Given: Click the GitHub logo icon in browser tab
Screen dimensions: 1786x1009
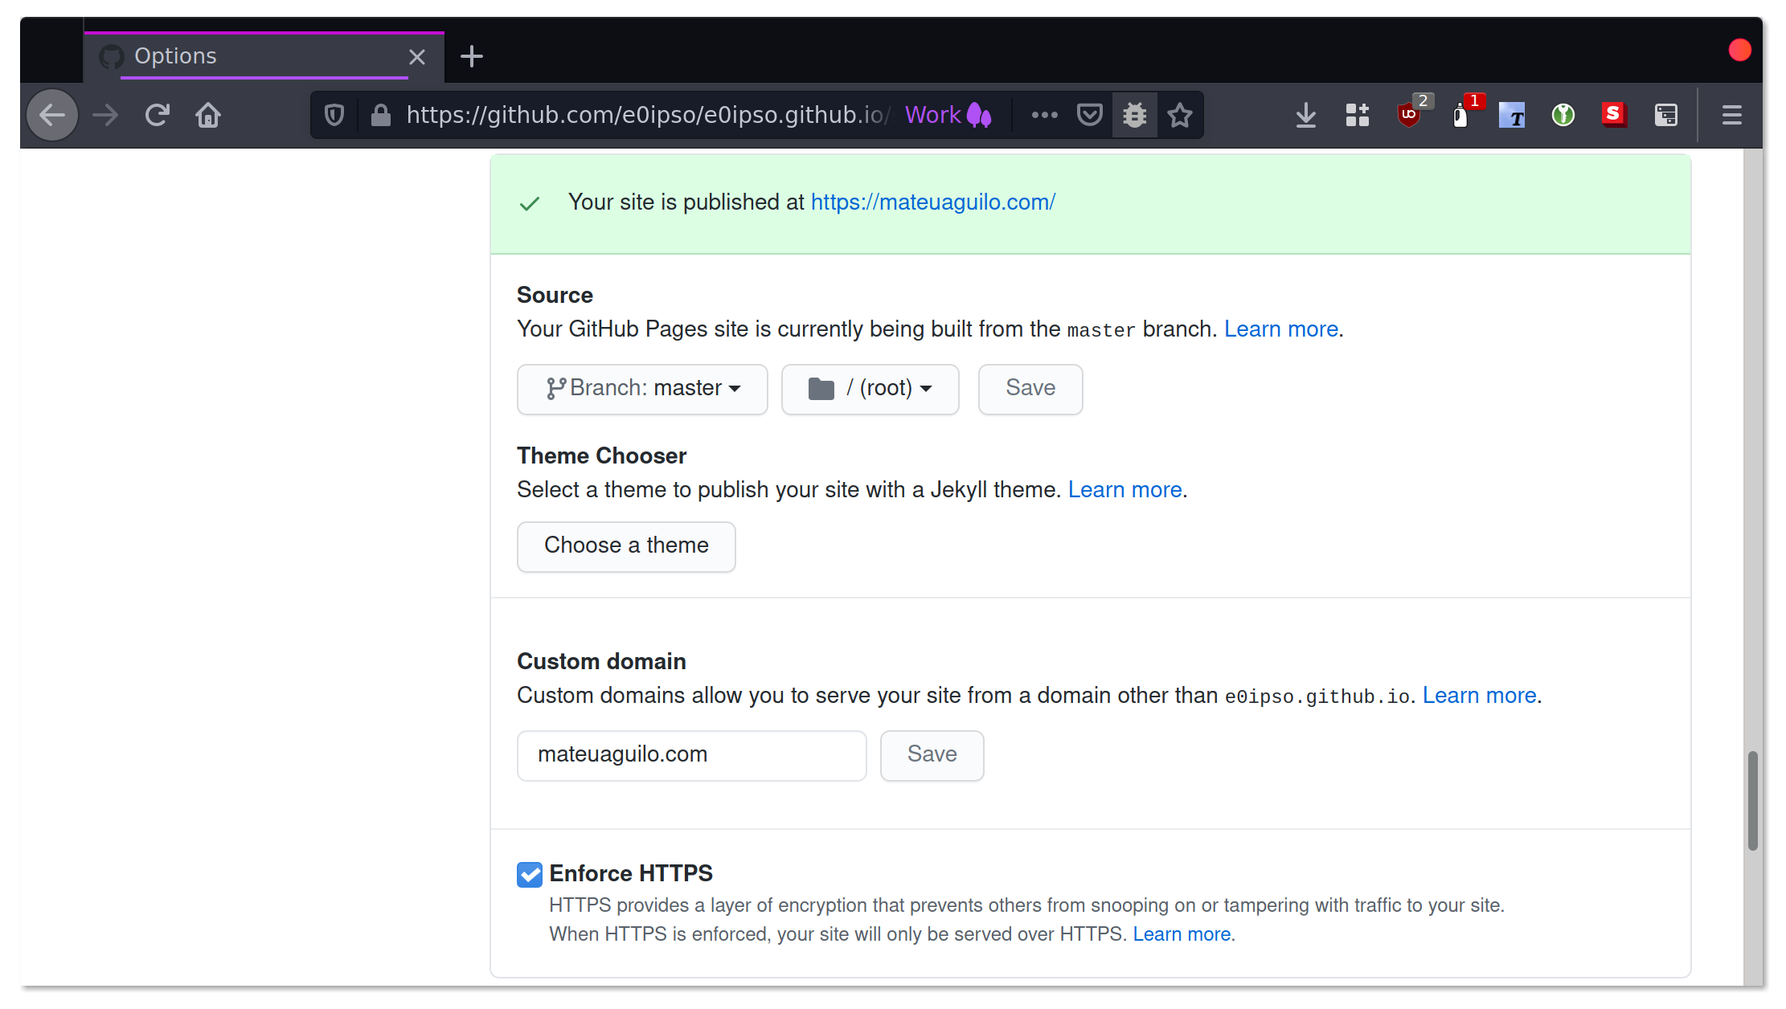Looking at the screenshot, I should pyautogui.click(x=115, y=55).
